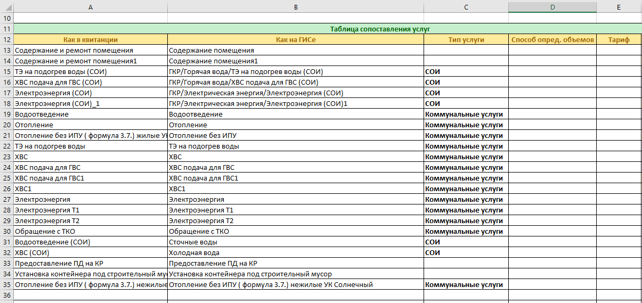Image resolution: width=642 pixels, height=303 pixels.
Task: Select 'ТЭ на подогрев воды' cell in column A row 22
Action: click(91, 146)
